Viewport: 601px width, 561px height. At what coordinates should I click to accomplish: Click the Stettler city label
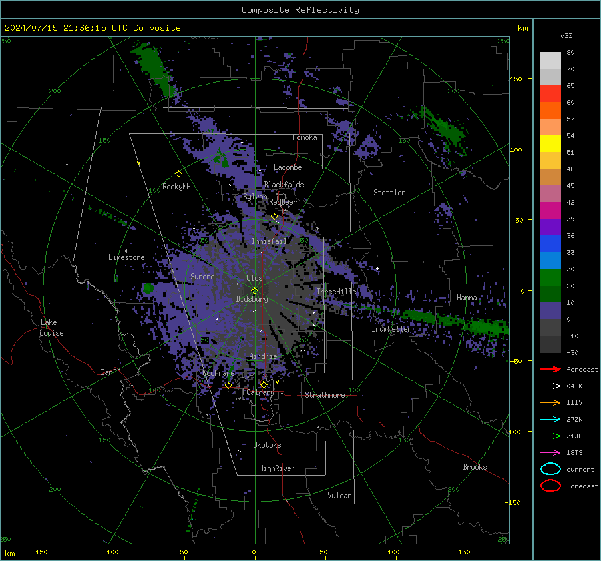[x=389, y=193]
